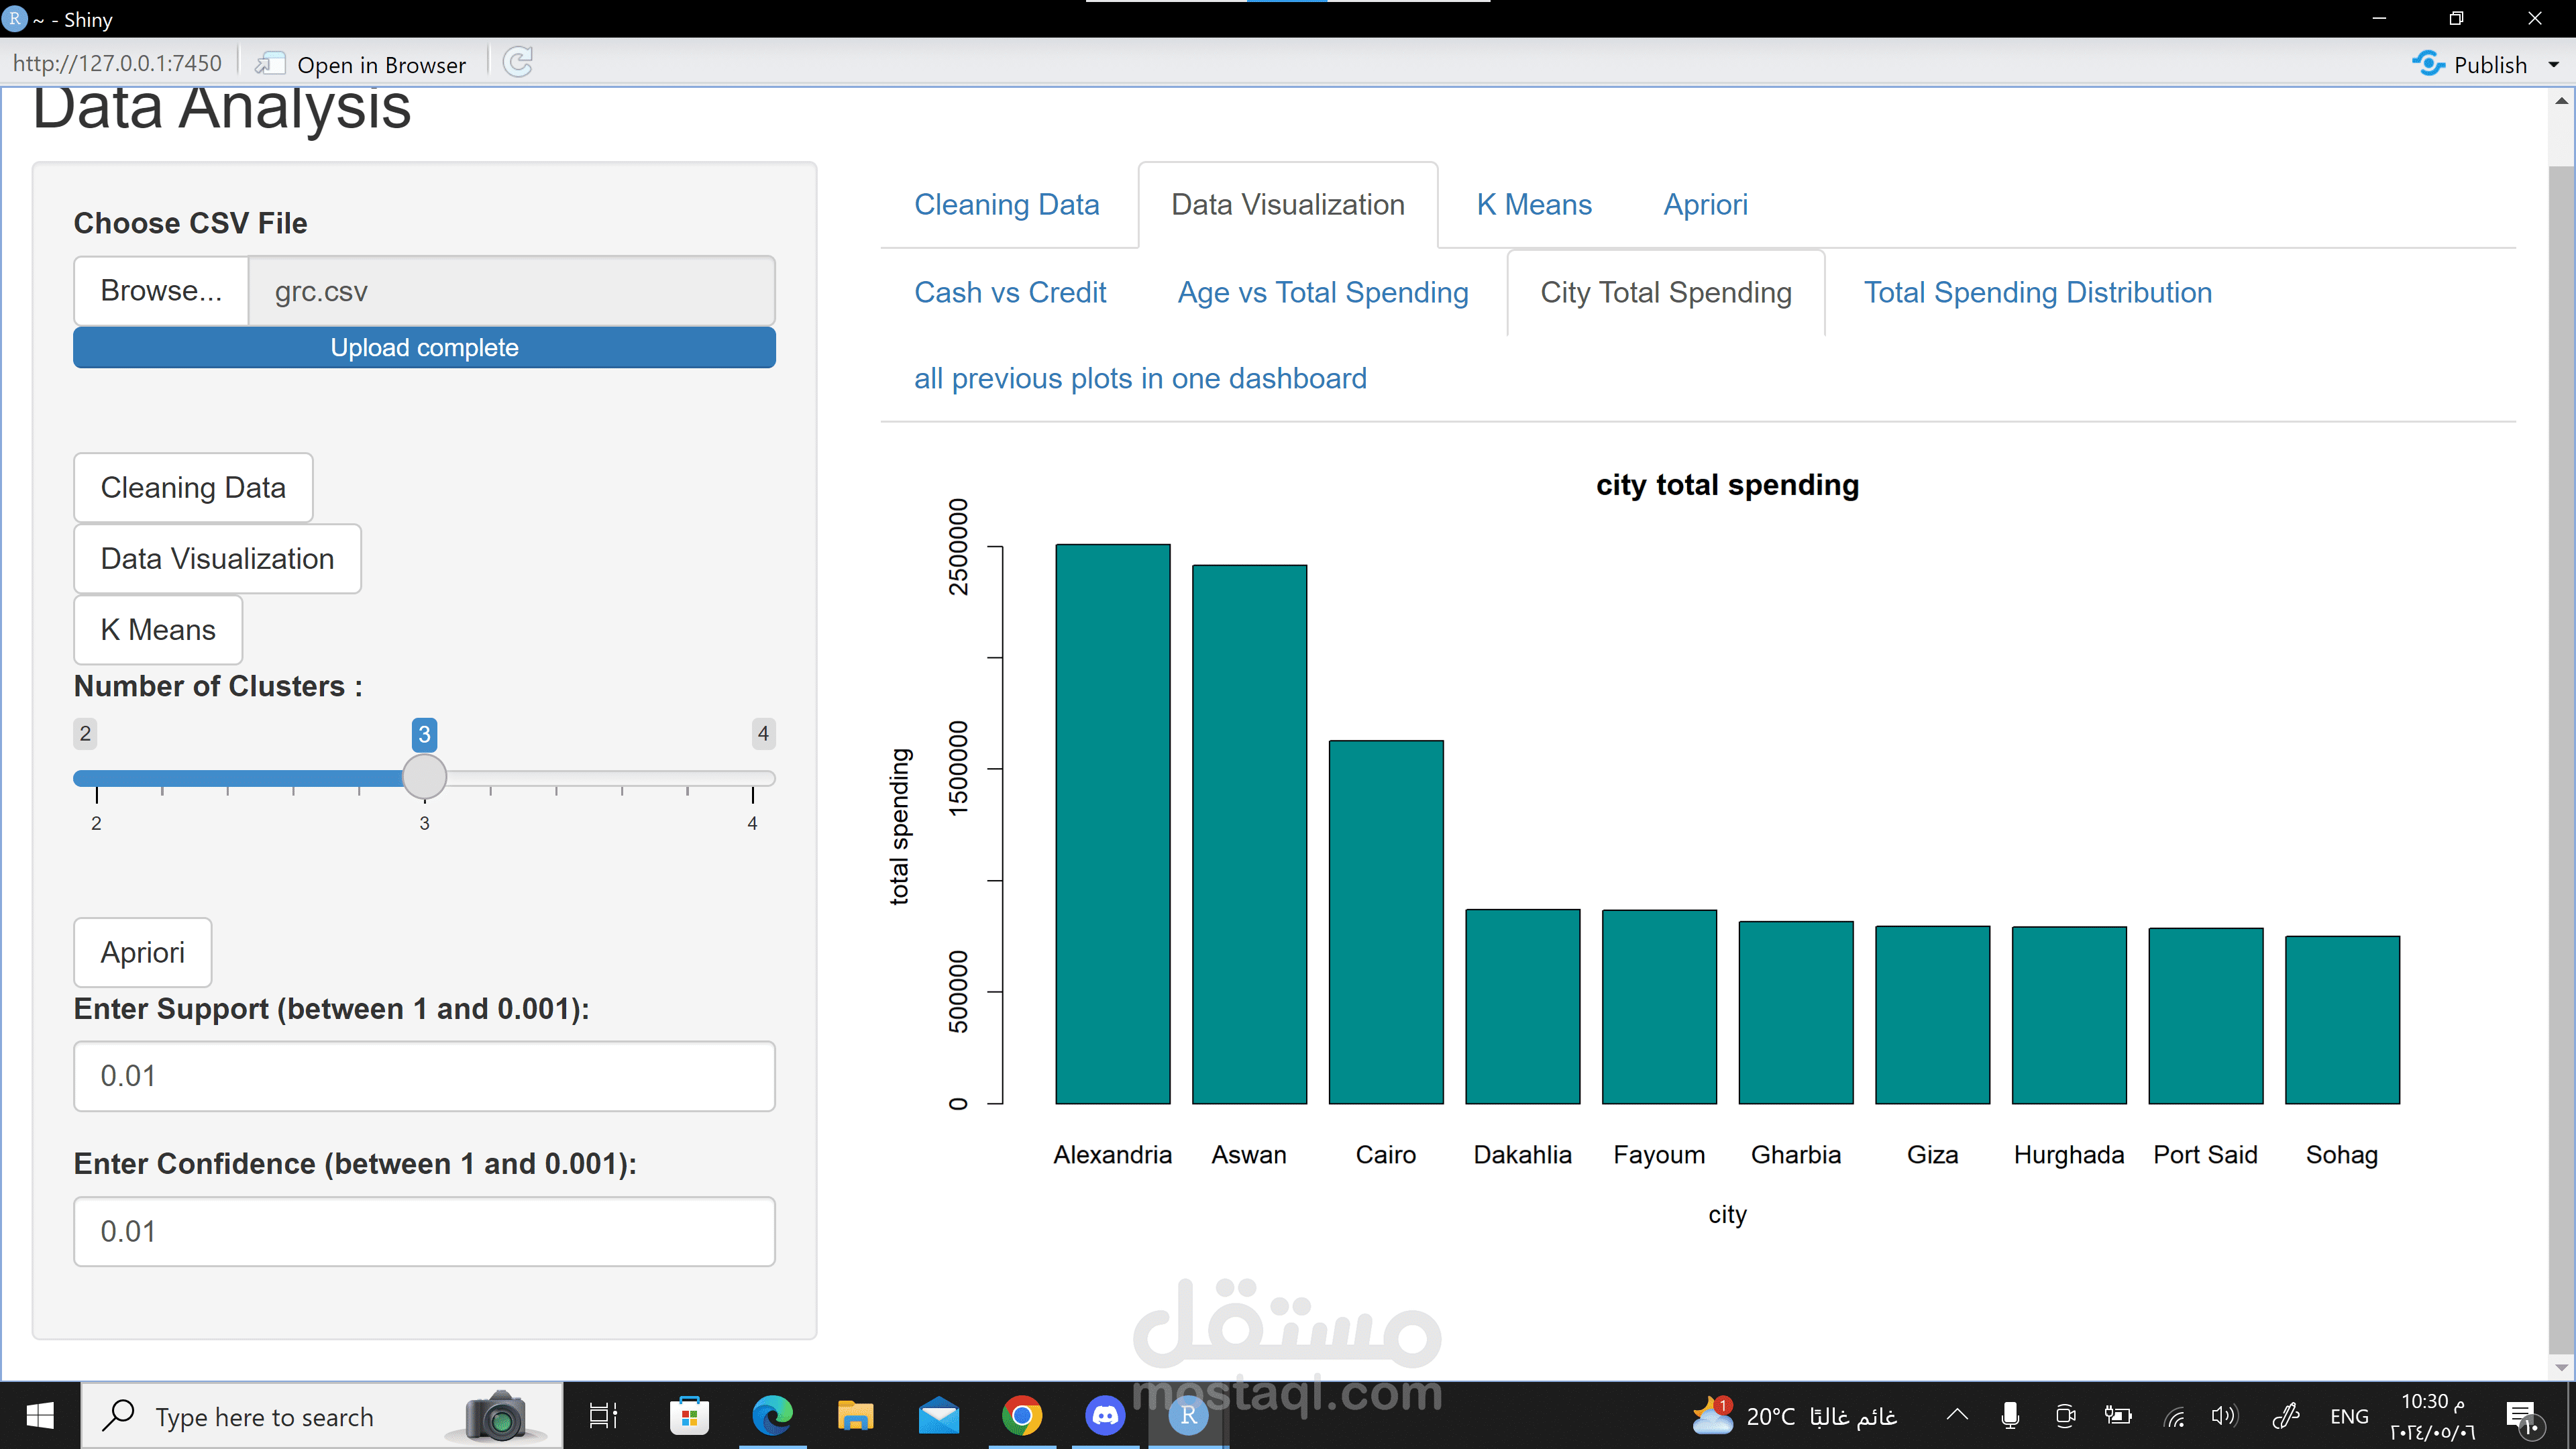Click the cluster slider handle
This screenshot has width=2576, height=1449.
(424, 777)
